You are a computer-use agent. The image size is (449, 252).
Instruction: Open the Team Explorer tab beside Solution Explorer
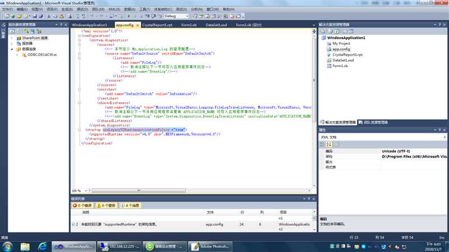[373, 122]
